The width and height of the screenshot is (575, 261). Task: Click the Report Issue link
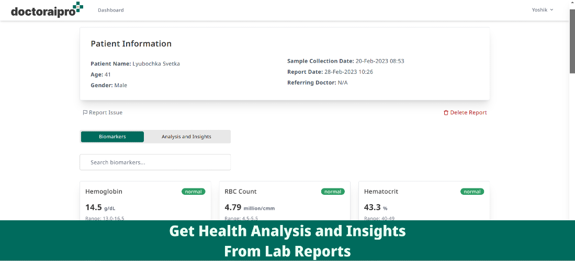[x=103, y=113]
